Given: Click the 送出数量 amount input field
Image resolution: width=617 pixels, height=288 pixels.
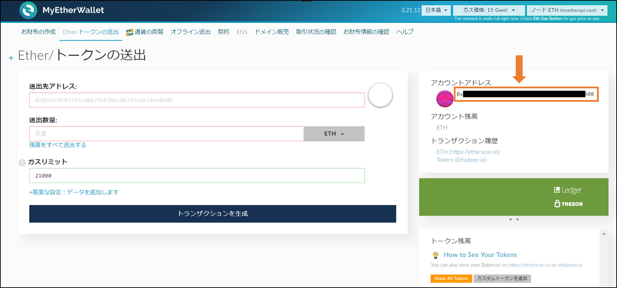Looking at the screenshot, I should [167, 134].
